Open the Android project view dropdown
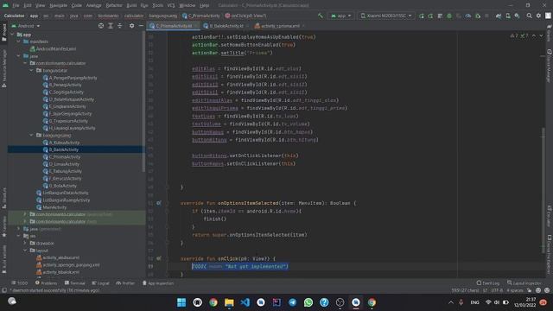This screenshot has width=553, height=311. click(x=26, y=26)
